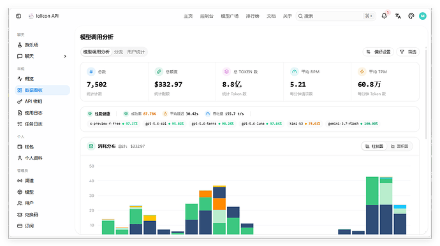Click the 60.8万 TPM value
The height and width of the screenshot is (246, 440).
pos(369,84)
